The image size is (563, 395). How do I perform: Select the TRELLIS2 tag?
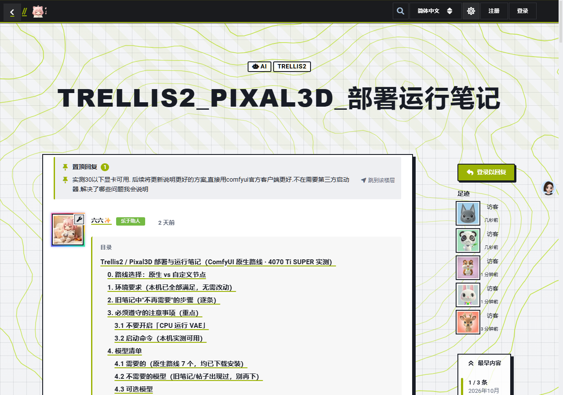coord(292,67)
